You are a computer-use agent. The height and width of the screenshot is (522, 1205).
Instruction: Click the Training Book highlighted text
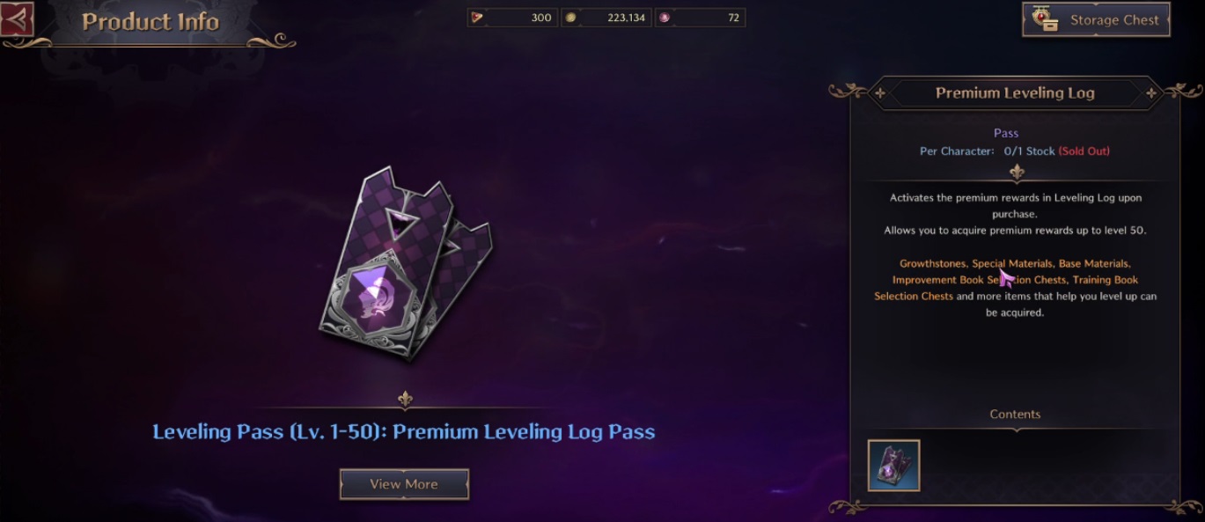point(1105,280)
